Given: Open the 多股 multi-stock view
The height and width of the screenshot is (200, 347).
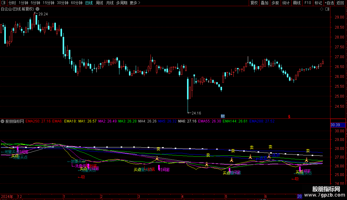Looking at the screenshot, I should [275, 3].
